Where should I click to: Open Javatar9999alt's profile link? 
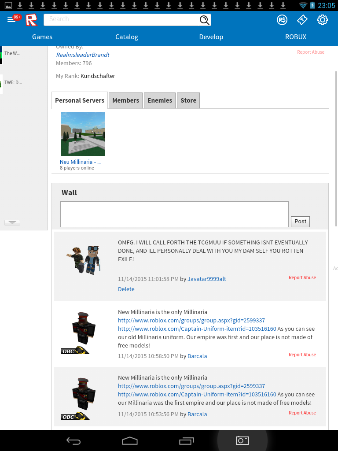[x=207, y=279]
